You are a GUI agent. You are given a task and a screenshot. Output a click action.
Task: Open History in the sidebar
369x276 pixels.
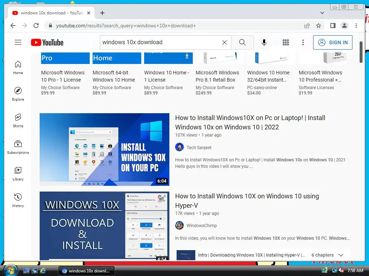pyautogui.click(x=18, y=200)
